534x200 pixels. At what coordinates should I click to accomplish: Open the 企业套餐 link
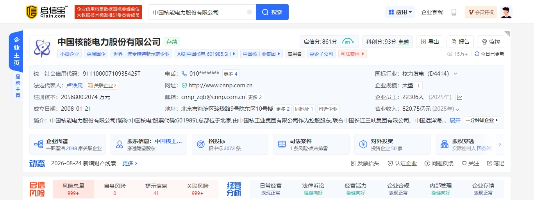(x=432, y=12)
